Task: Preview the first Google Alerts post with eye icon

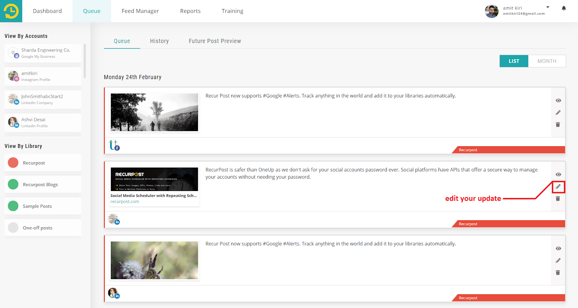Action: coord(558,100)
